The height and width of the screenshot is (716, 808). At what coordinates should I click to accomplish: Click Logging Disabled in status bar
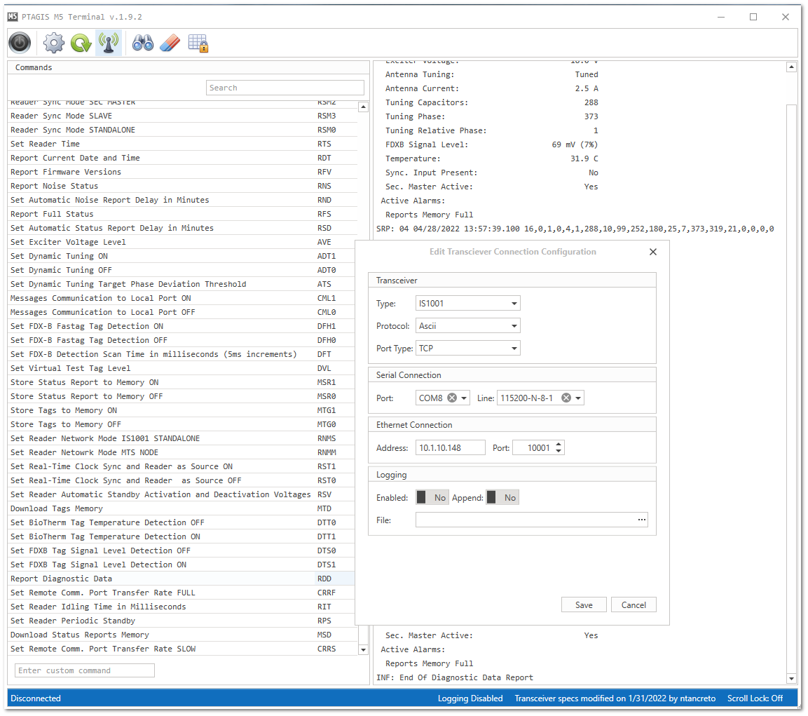pyautogui.click(x=470, y=698)
